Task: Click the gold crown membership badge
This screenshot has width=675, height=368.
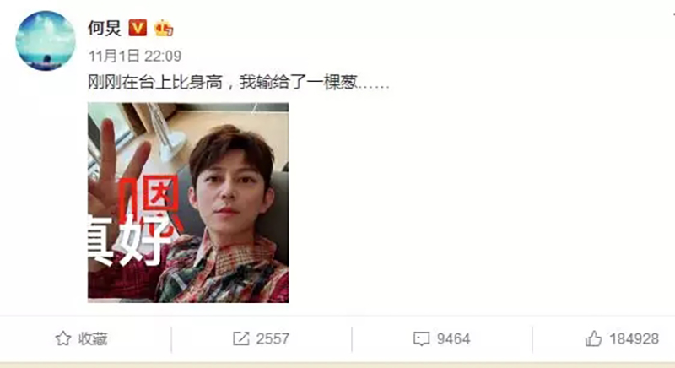Action: [163, 28]
